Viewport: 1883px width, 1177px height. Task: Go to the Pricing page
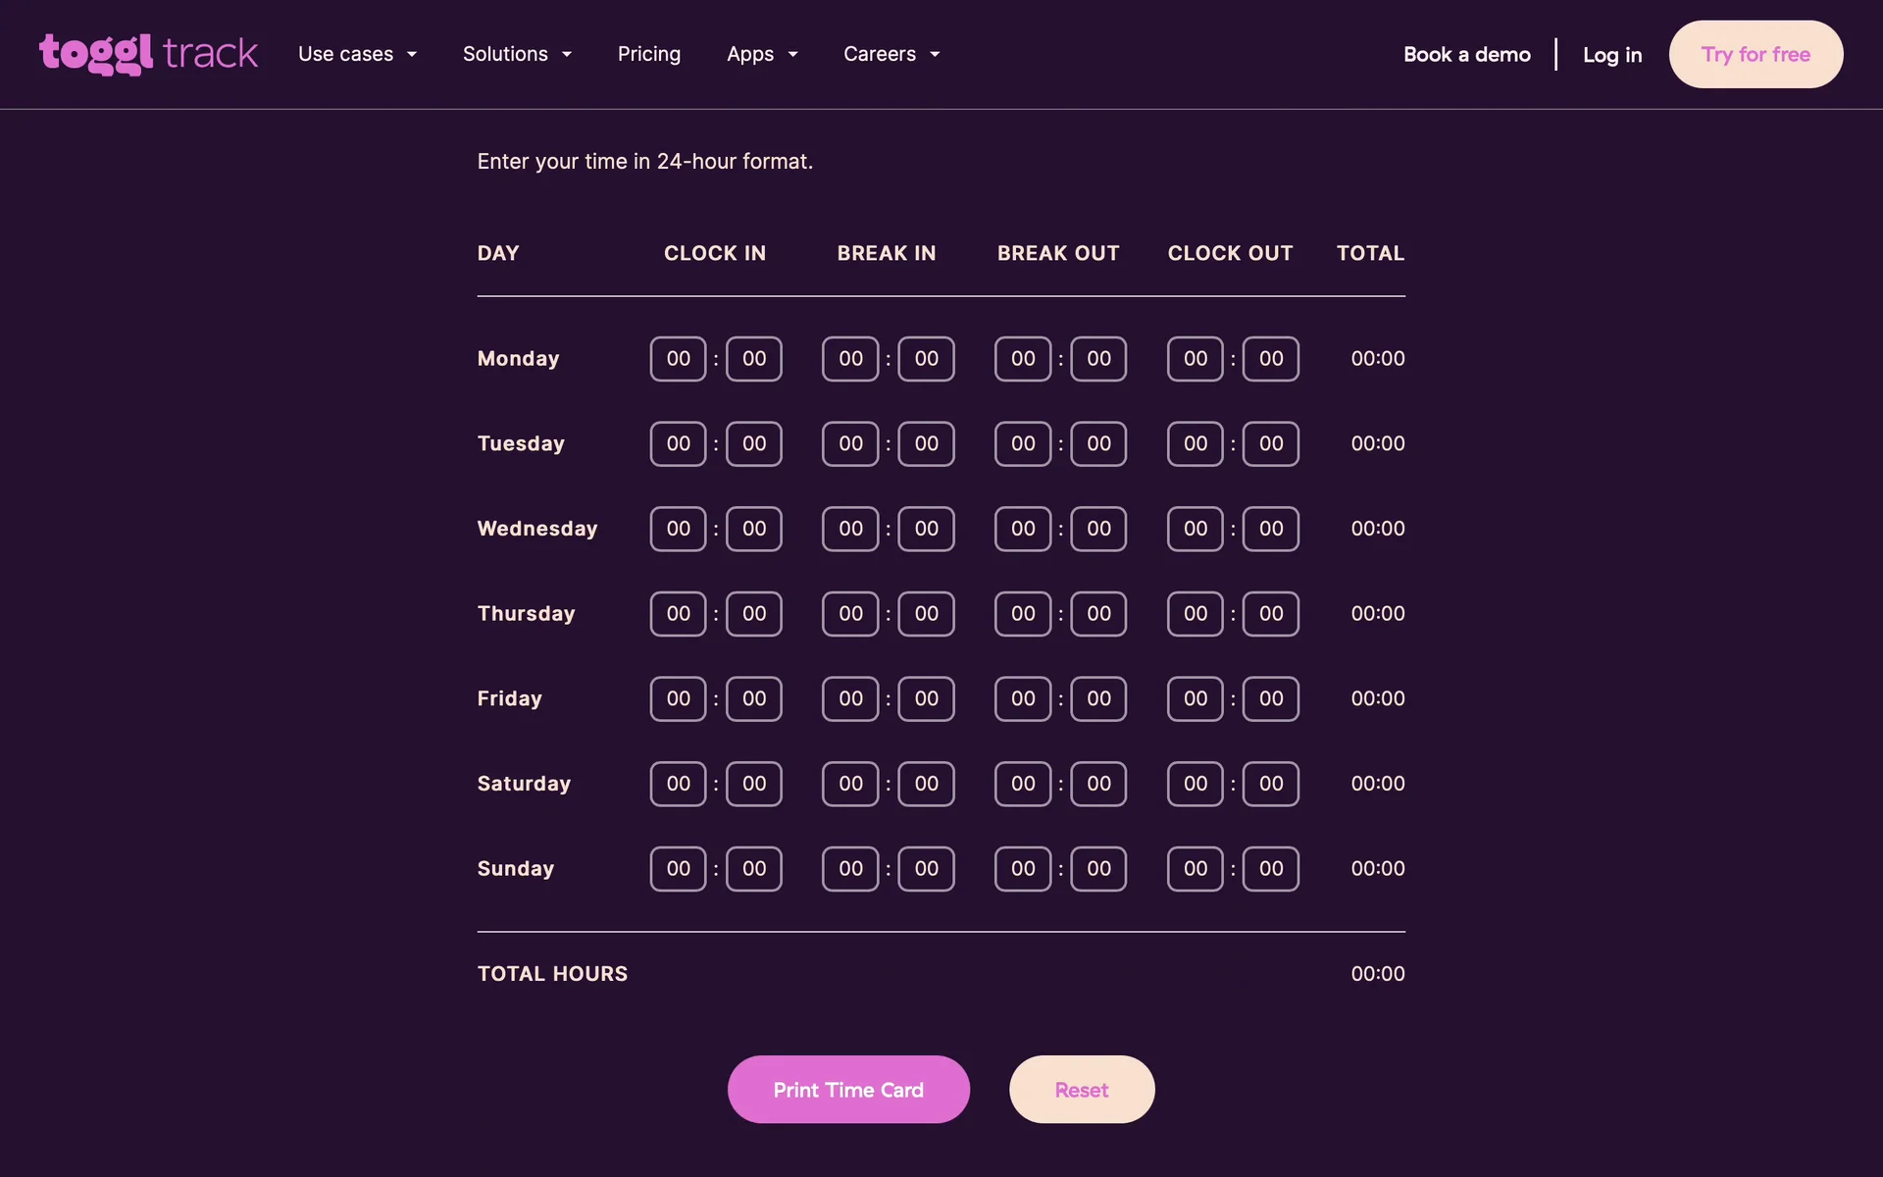point(648,54)
